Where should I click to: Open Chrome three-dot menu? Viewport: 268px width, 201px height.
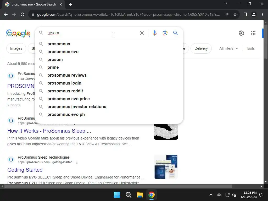(x=262, y=15)
